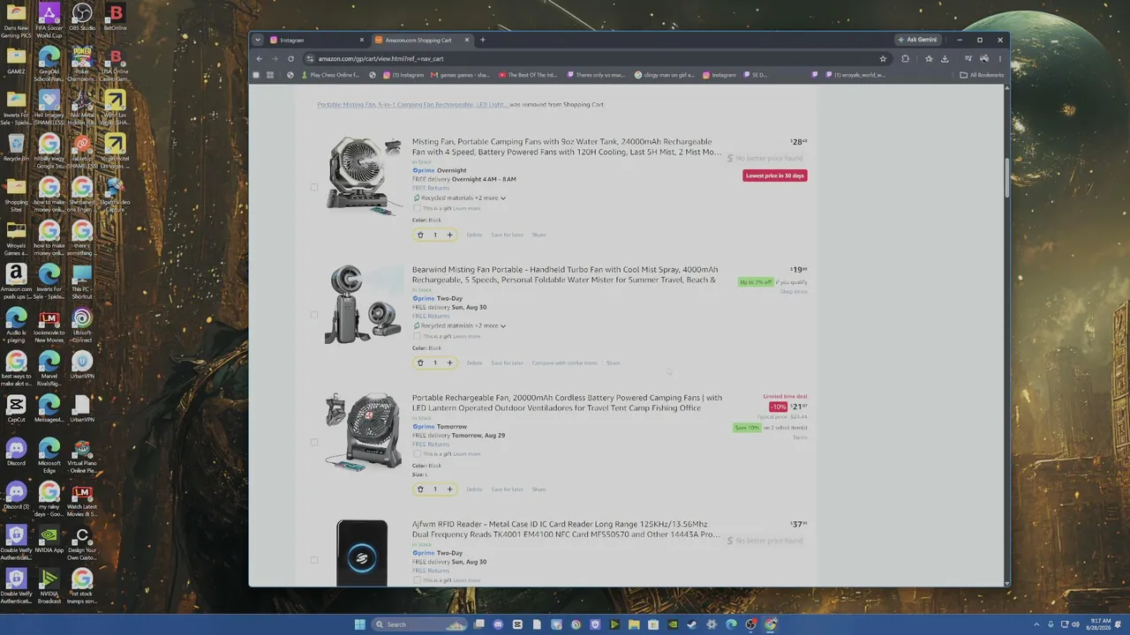Open Settings gear in taskbar

click(712, 624)
